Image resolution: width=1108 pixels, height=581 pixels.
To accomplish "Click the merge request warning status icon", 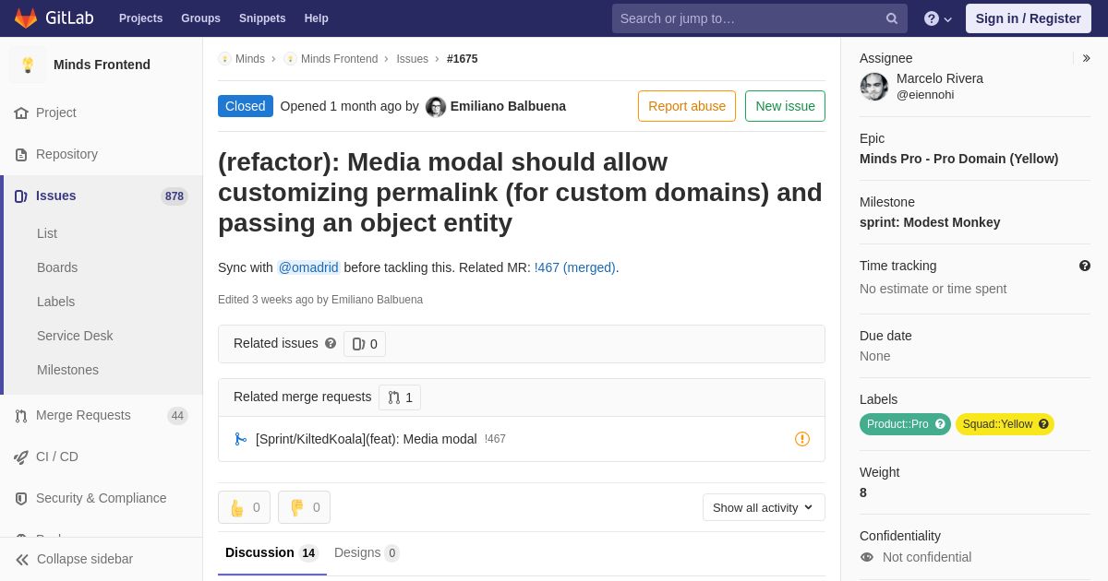I will pos(802,439).
